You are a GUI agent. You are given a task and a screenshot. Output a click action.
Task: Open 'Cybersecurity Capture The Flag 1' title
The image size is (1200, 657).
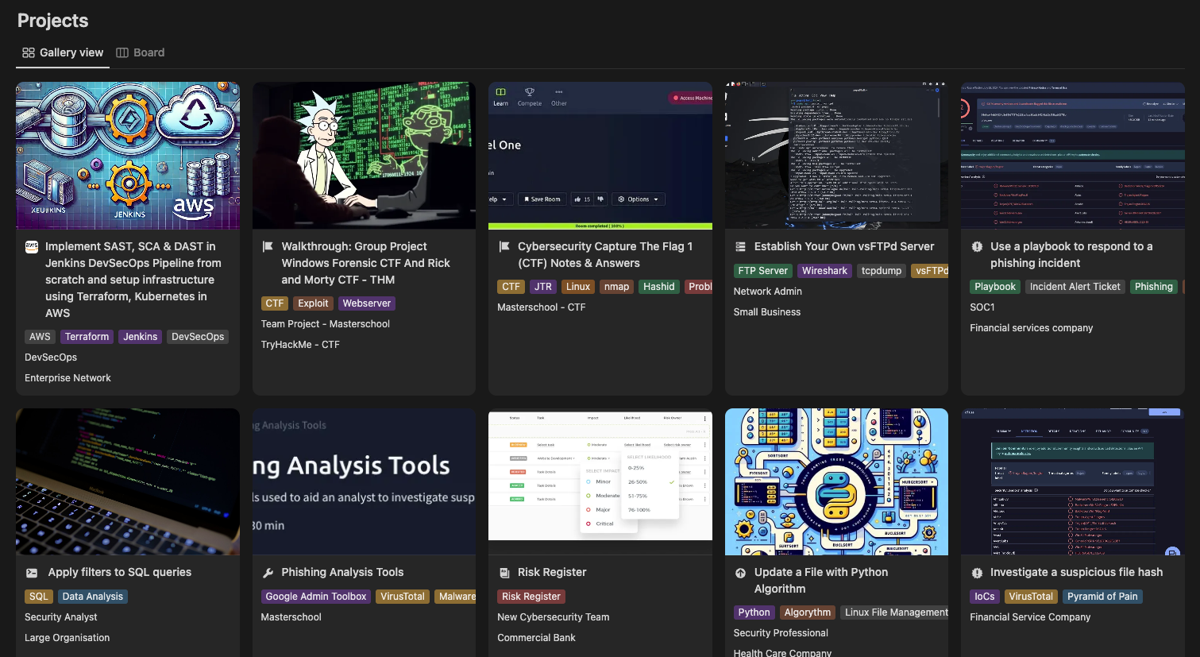click(605, 254)
